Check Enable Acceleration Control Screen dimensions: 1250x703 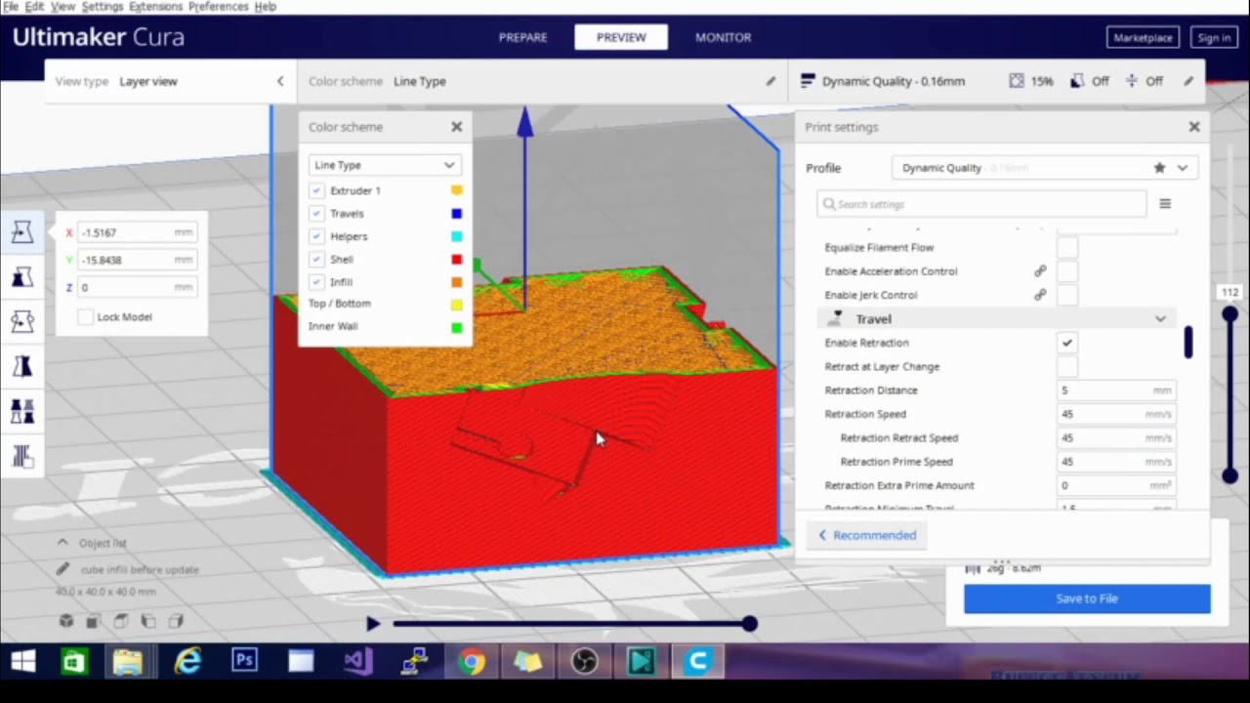pyautogui.click(x=1067, y=271)
